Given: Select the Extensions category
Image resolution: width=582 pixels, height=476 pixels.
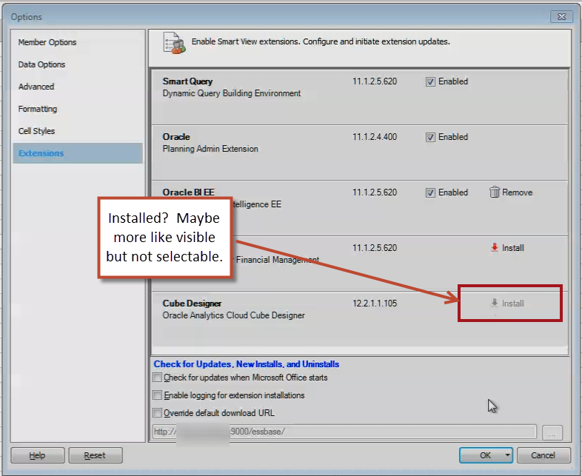Looking at the screenshot, I should click(x=78, y=153).
